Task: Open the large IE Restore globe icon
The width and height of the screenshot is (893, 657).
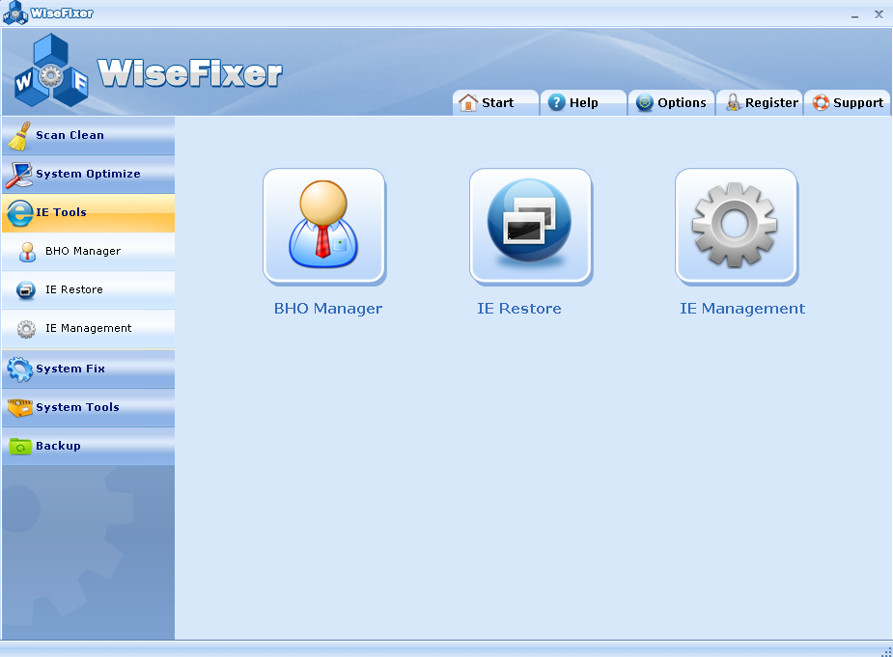Action: pos(530,227)
